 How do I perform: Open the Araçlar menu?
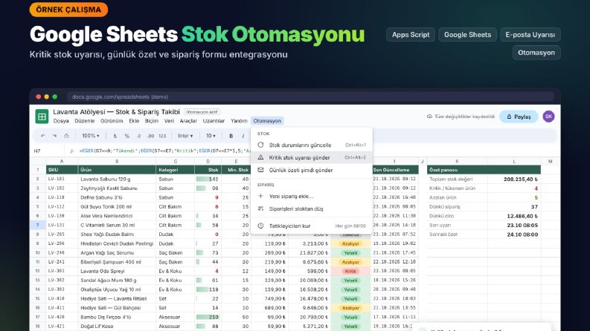point(188,121)
